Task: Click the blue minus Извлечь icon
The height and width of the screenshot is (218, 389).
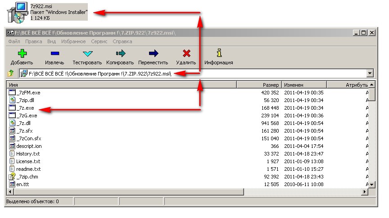Action: pos(55,53)
